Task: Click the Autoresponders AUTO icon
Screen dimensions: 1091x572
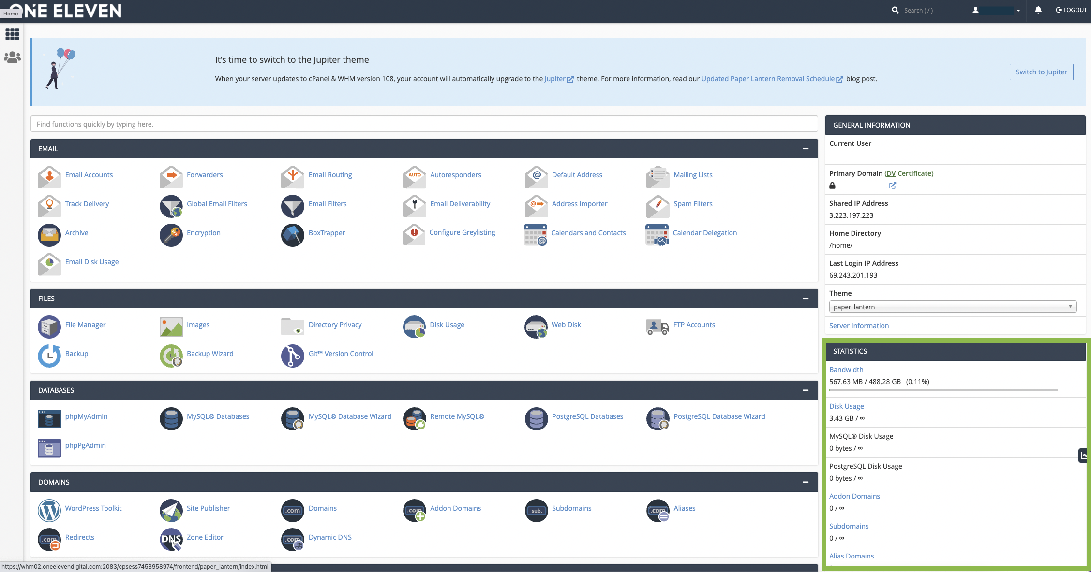Action: click(415, 177)
